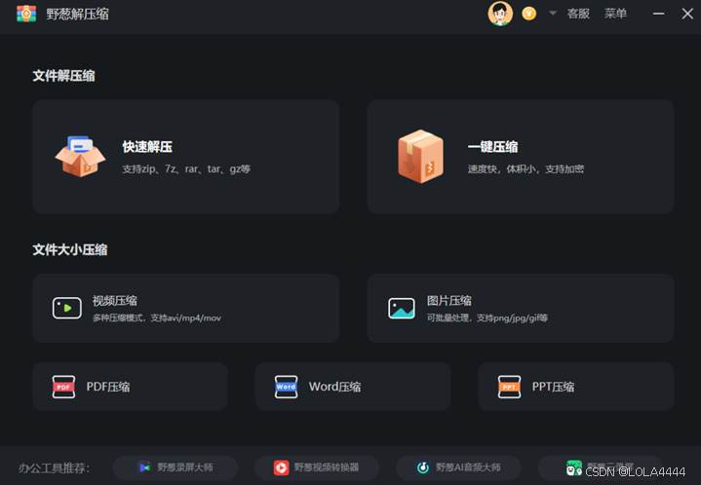Click the 野葱解压缩 app logo icon
The image size is (701, 485).
tap(26, 14)
